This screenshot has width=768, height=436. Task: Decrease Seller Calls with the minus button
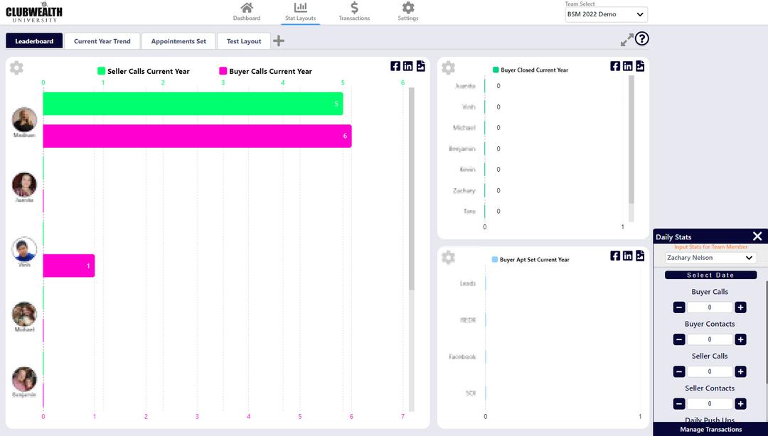679,372
